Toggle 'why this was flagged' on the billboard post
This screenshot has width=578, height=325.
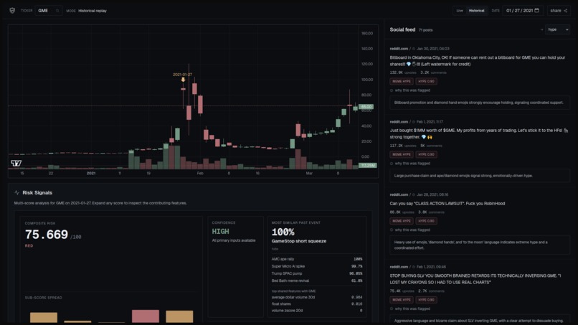coord(410,90)
